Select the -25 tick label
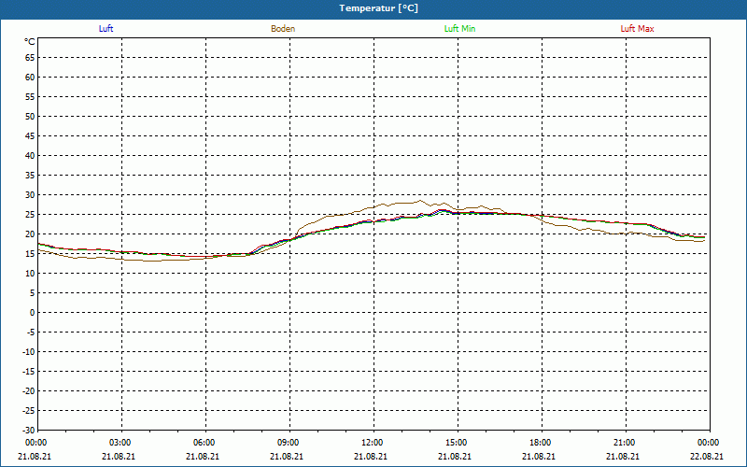The height and width of the screenshot is (467, 747). (x=29, y=411)
